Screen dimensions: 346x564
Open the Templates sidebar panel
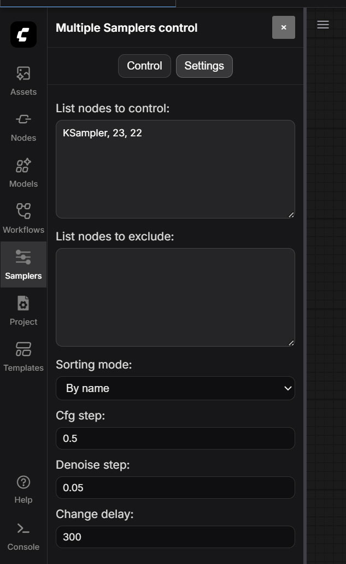click(24, 356)
